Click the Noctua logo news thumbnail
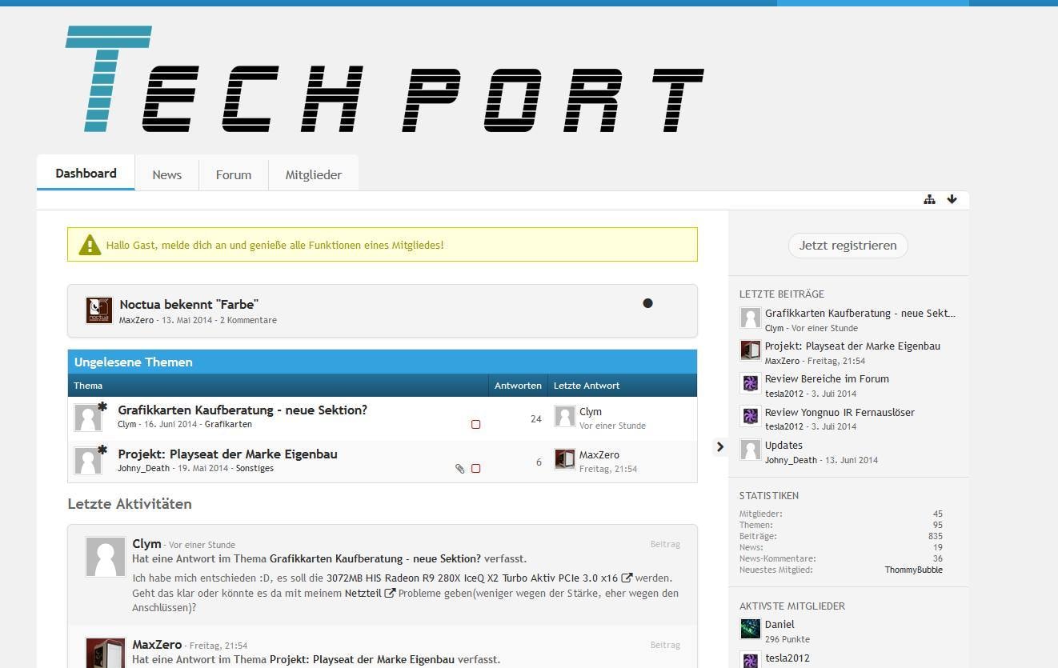The height and width of the screenshot is (668, 1058). tap(99, 310)
